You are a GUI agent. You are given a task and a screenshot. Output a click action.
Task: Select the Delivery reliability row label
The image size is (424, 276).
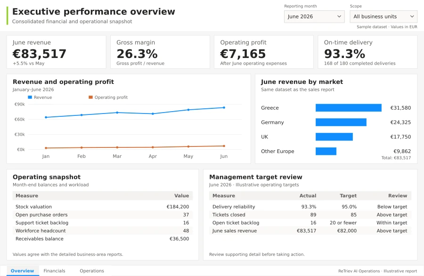click(234, 206)
